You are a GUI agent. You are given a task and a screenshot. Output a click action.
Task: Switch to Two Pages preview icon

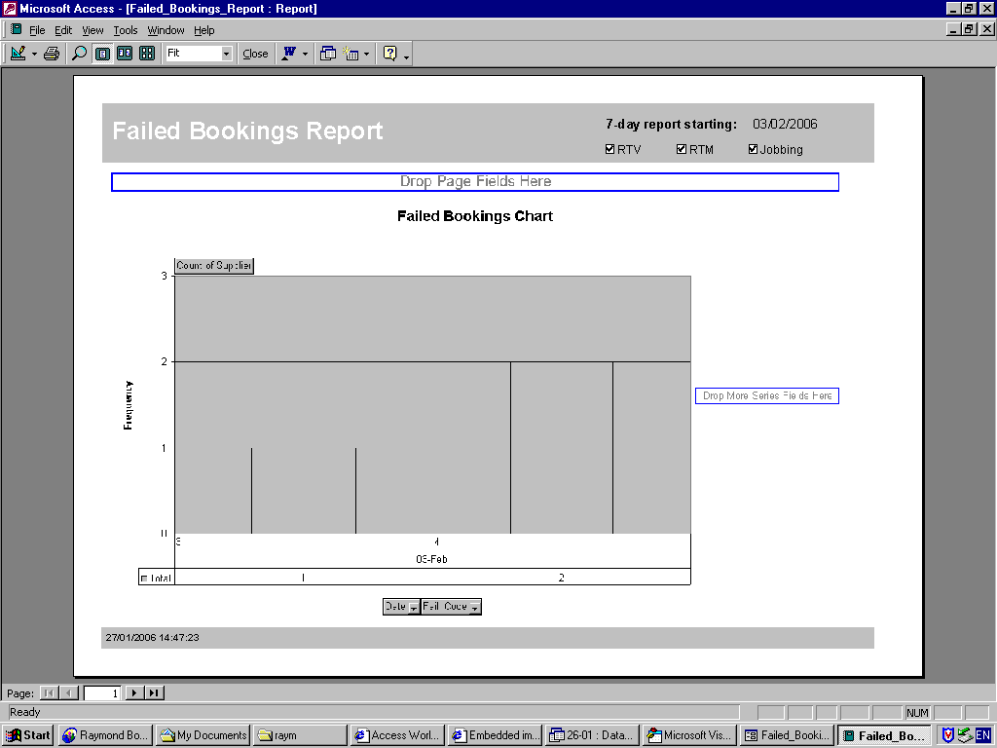(125, 54)
